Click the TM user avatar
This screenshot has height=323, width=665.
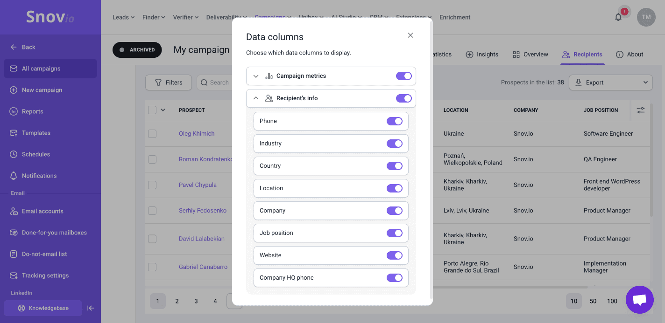click(646, 17)
